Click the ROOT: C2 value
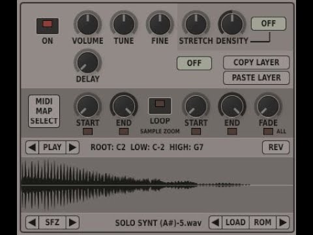Image resolution: width=313 pixels, height=235 pixels. click(x=108, y=148)
